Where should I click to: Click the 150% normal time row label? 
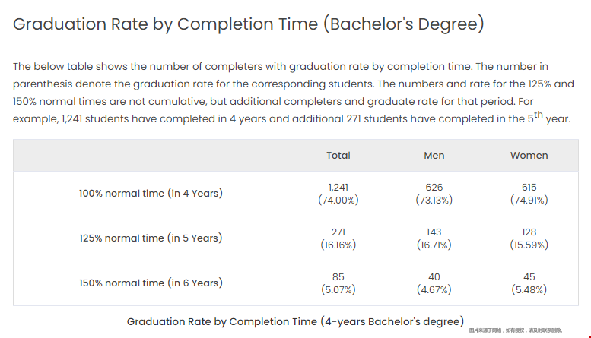point(151,283)
